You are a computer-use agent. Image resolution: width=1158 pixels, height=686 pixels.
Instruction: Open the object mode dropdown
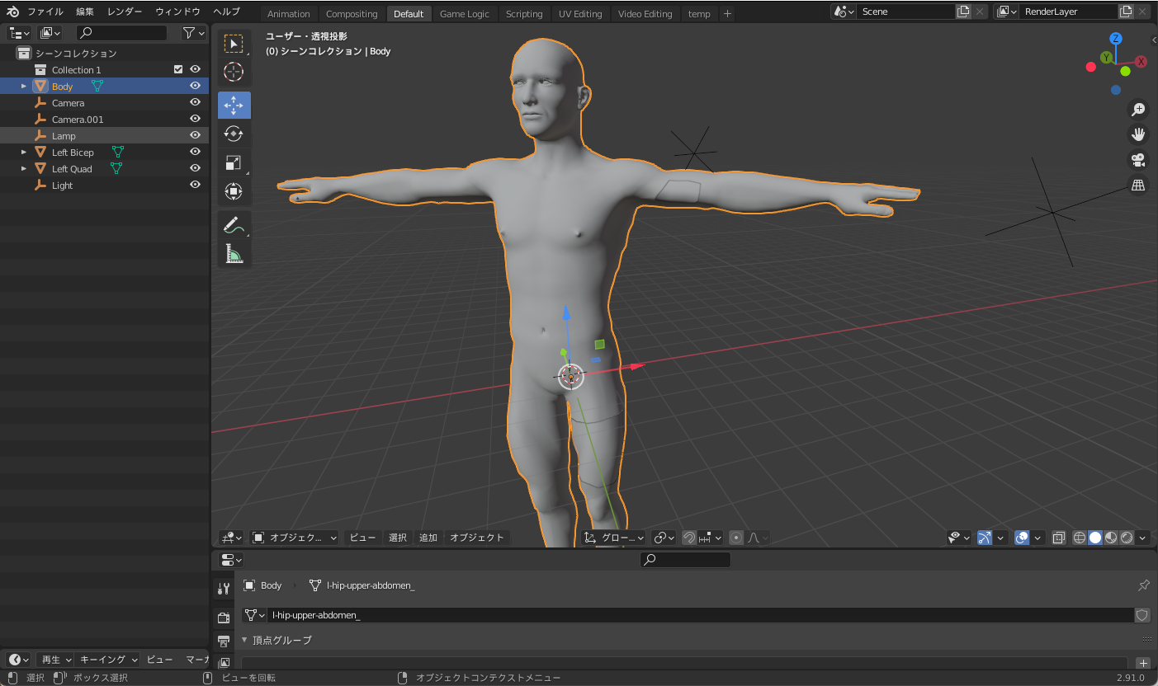coord(295,538)
